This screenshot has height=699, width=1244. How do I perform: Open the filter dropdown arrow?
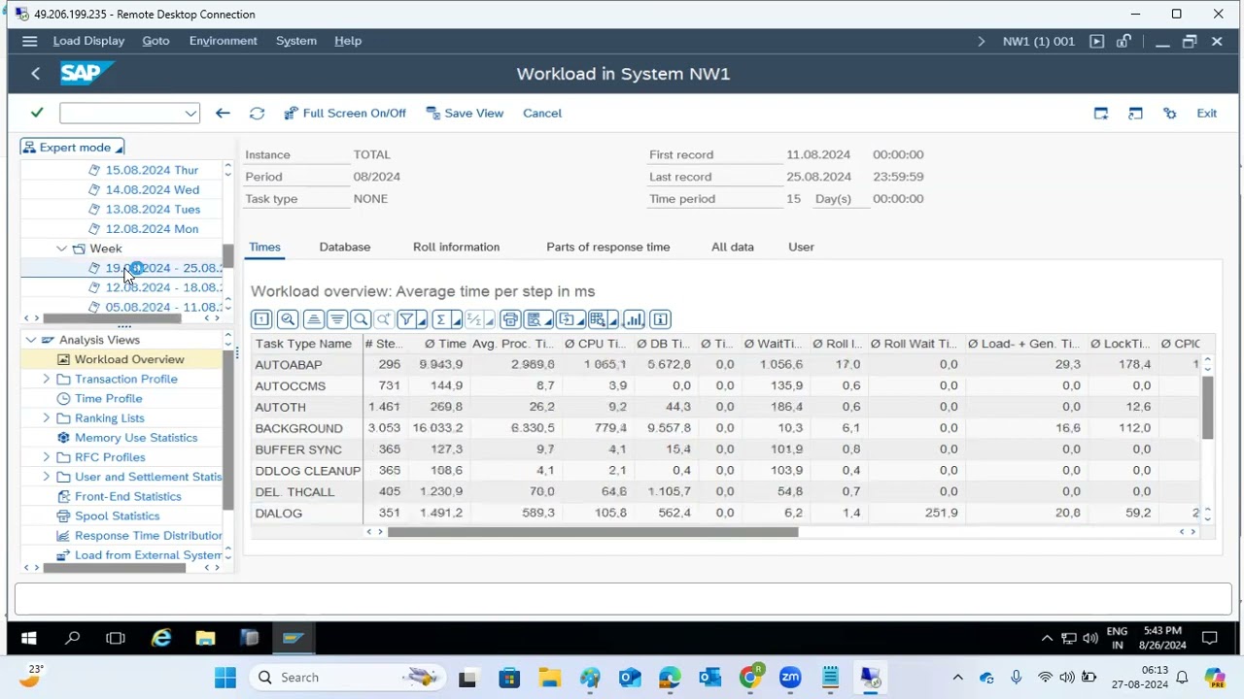422,319
